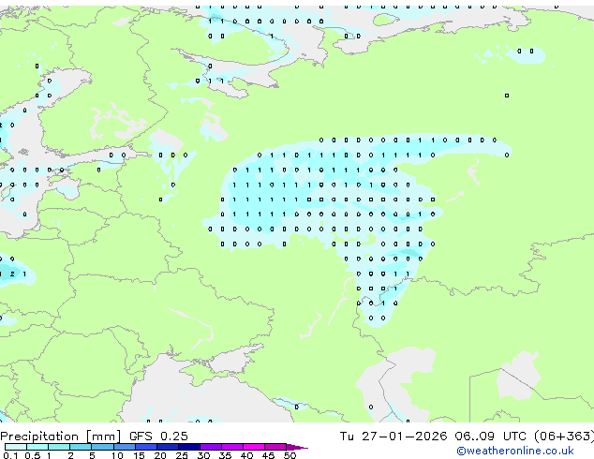This screenshot has height=459, width=594.
Task: Select the 'GFS 0.25' model label
Action: tap(158, 437)
